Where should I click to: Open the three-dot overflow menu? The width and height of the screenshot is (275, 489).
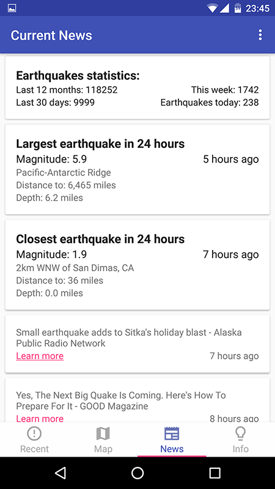[x=260, y=35]
